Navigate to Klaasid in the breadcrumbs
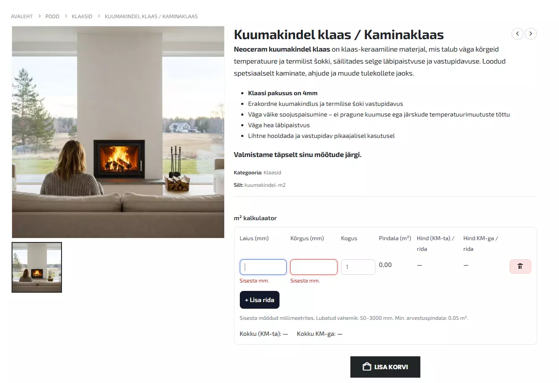This screenshot has width=559, height=383. coord(82,16)
